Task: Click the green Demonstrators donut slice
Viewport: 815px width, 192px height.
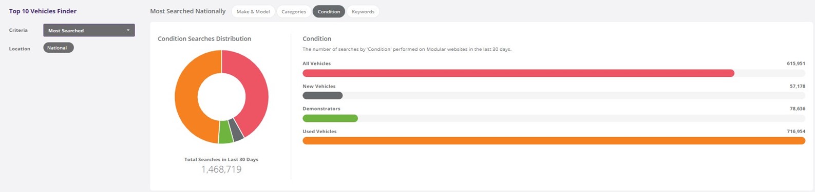Action: pyautogui.click(x=225, y=132)
